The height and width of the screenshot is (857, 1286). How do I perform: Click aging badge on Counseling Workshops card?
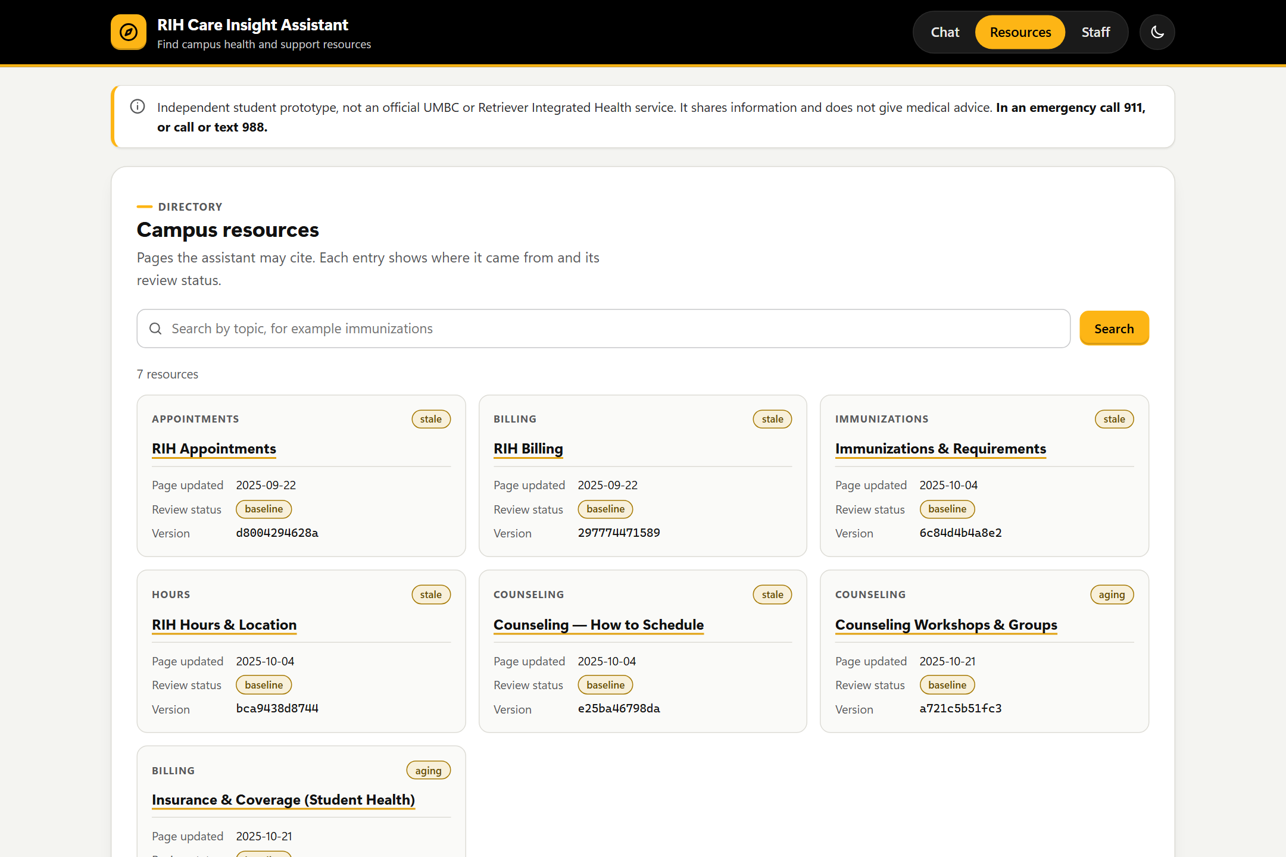[x=1112, y=595]
